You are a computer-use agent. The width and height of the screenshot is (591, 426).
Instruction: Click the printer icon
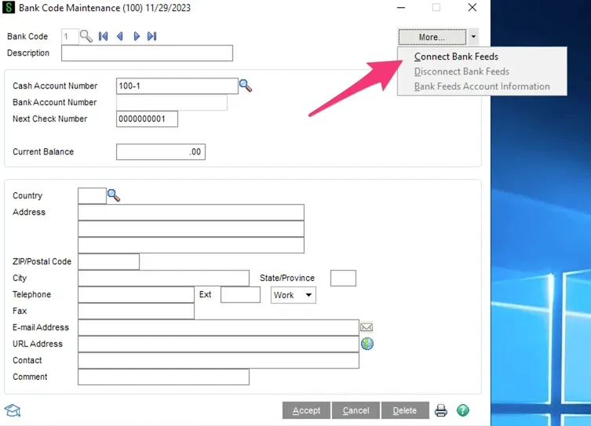click(x=441, y=410)
